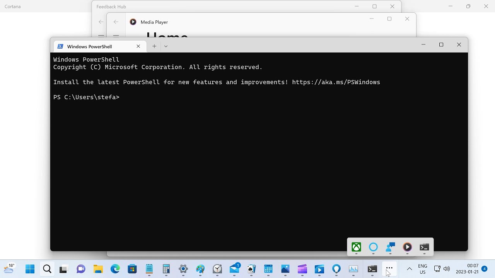
Task: Click the Feedback Hub title bar text
Action: coord(111,7)
